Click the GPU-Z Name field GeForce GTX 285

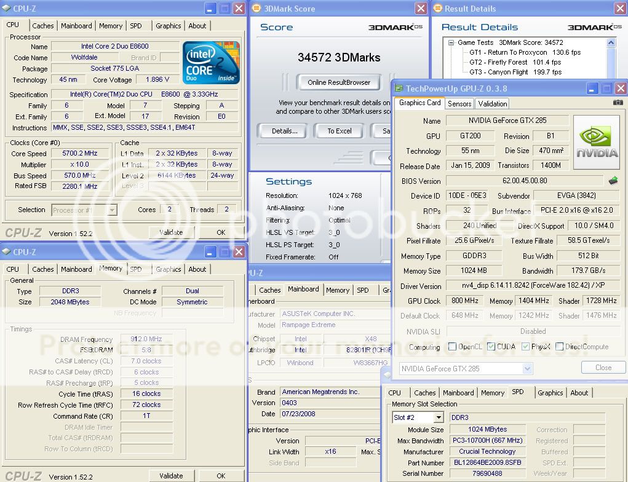click(507, 120)
